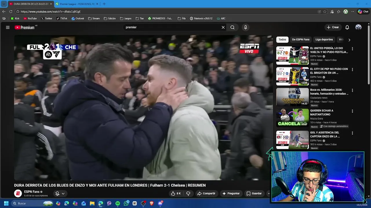This screenshot has height=208, width=371.
Task: Click the Windows taskbar 'Buscar' search box
Action: pos(33,204)
